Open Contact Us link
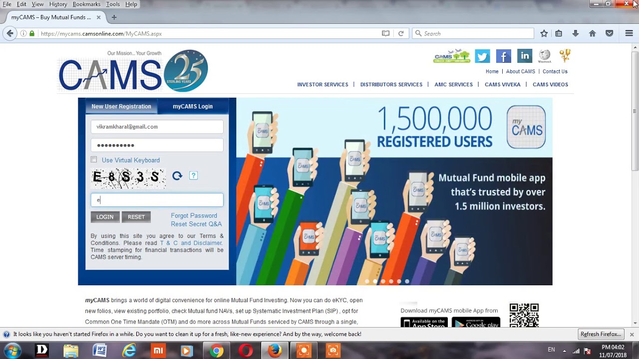 point(555,71)
